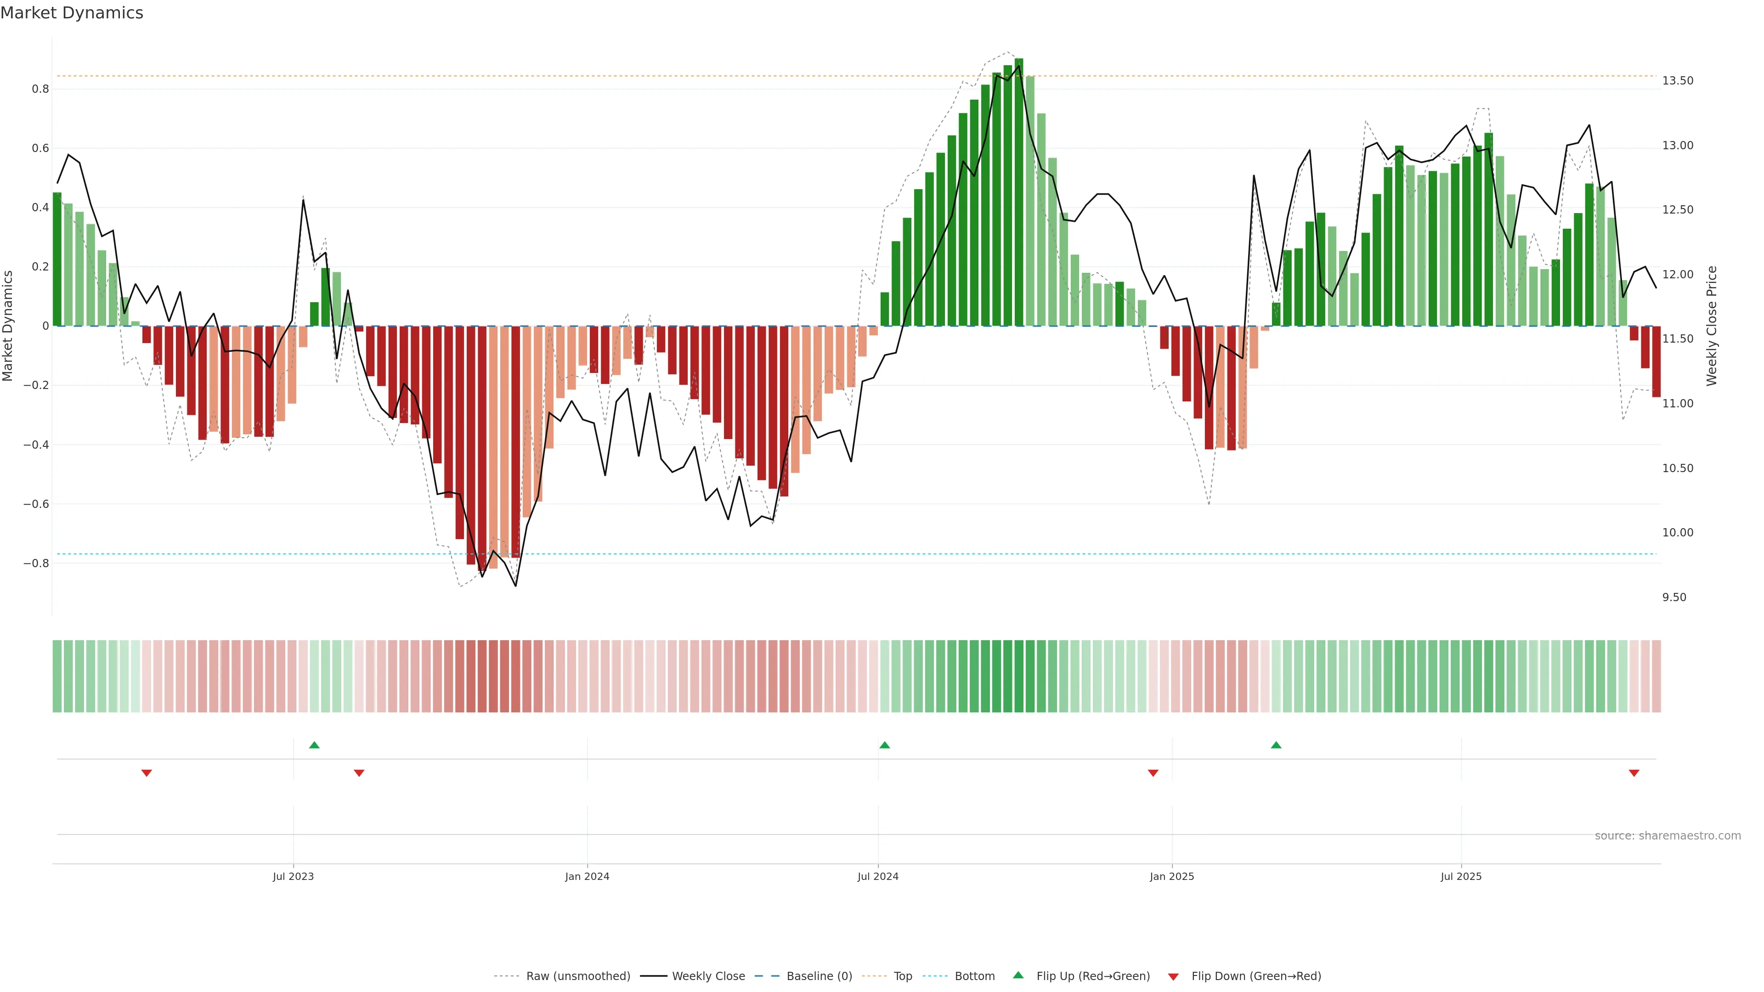
Task: Click the Jul 2025 x-axis label
Action: click(x=1461, y=876)
